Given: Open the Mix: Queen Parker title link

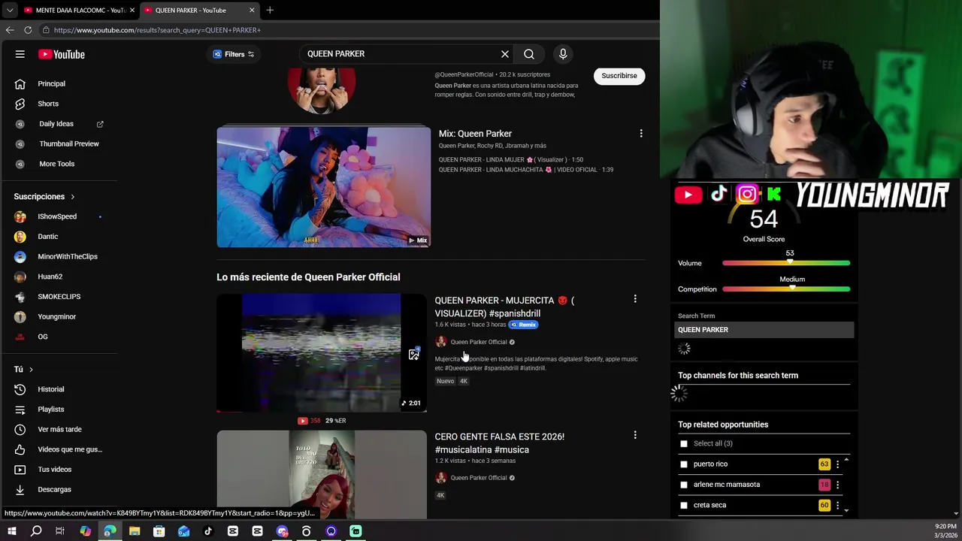Looking at the screenshot, I should 475,134.
